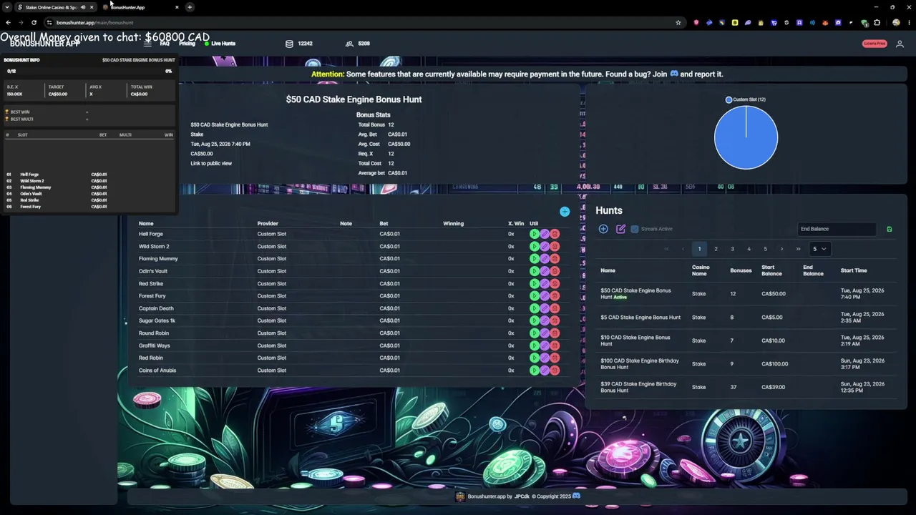Open the hunts page size dropdown

tap(819, 249)
